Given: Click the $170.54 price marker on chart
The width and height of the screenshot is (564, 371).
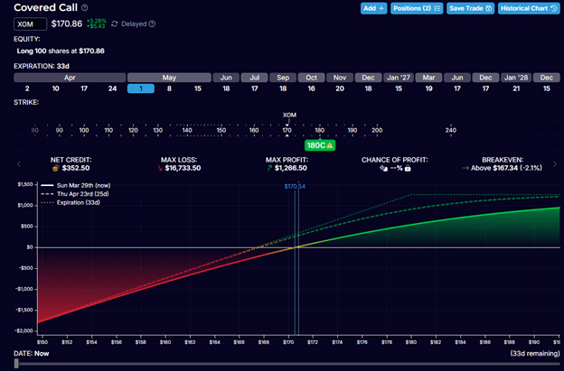Looking at the screenshot, I should coord(295,186).
